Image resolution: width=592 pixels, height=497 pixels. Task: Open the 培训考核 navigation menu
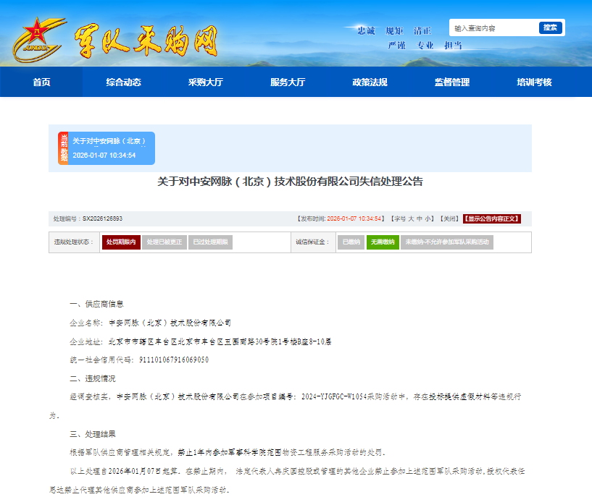[534, 82]
